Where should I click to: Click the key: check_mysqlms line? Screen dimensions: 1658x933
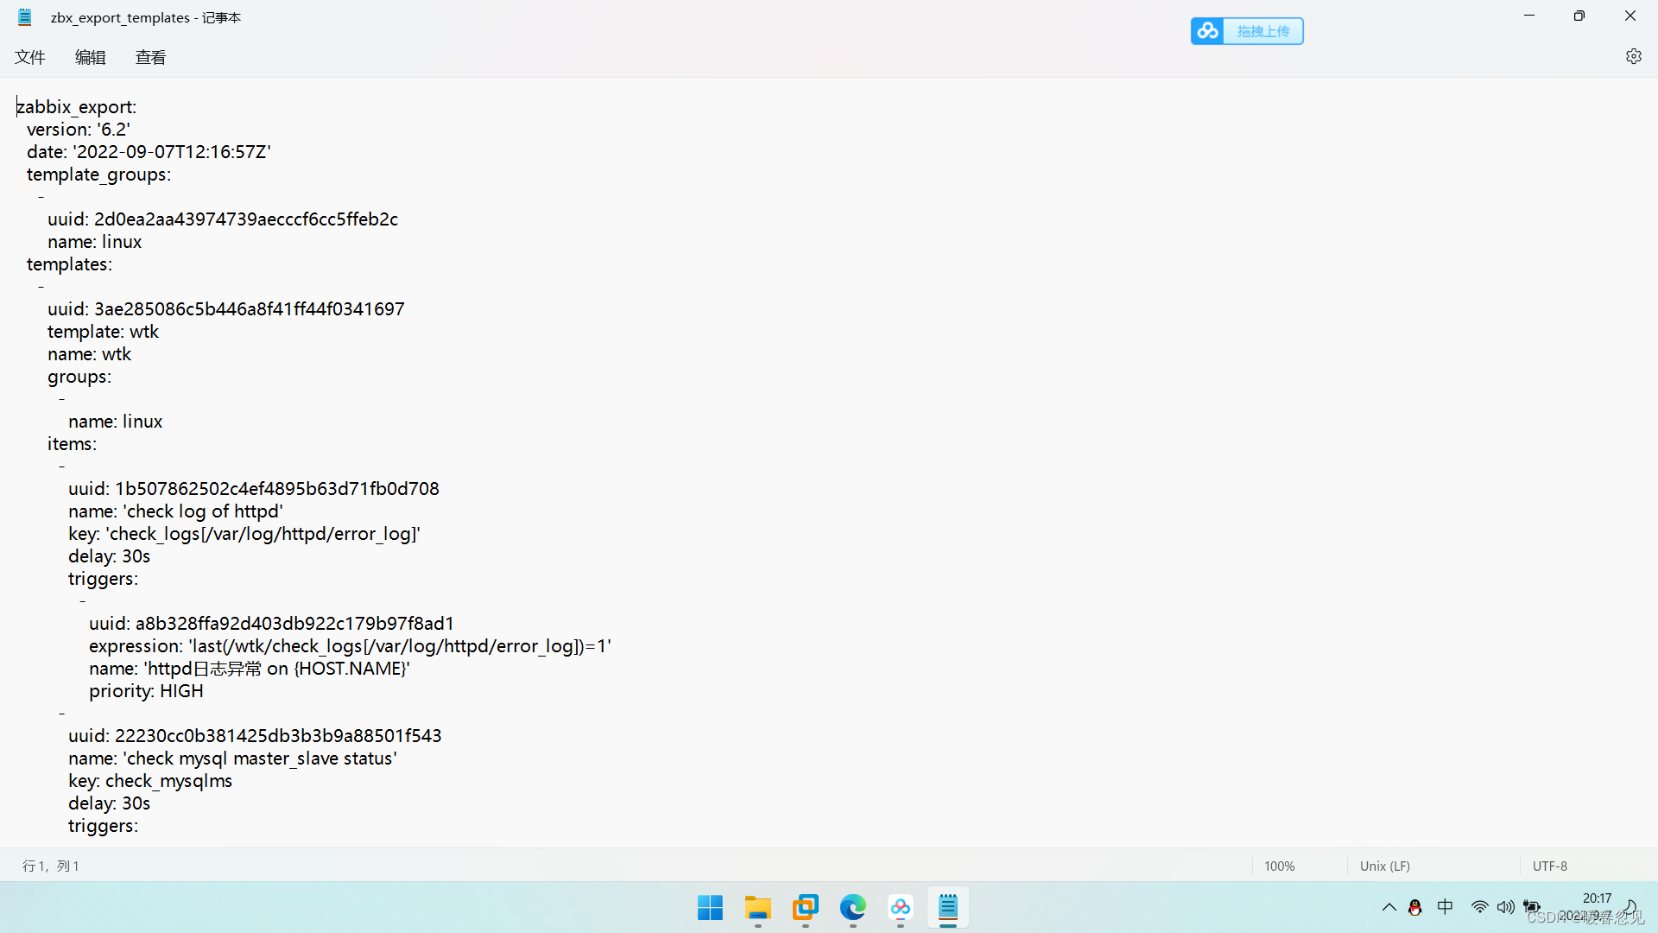point(150,781)
